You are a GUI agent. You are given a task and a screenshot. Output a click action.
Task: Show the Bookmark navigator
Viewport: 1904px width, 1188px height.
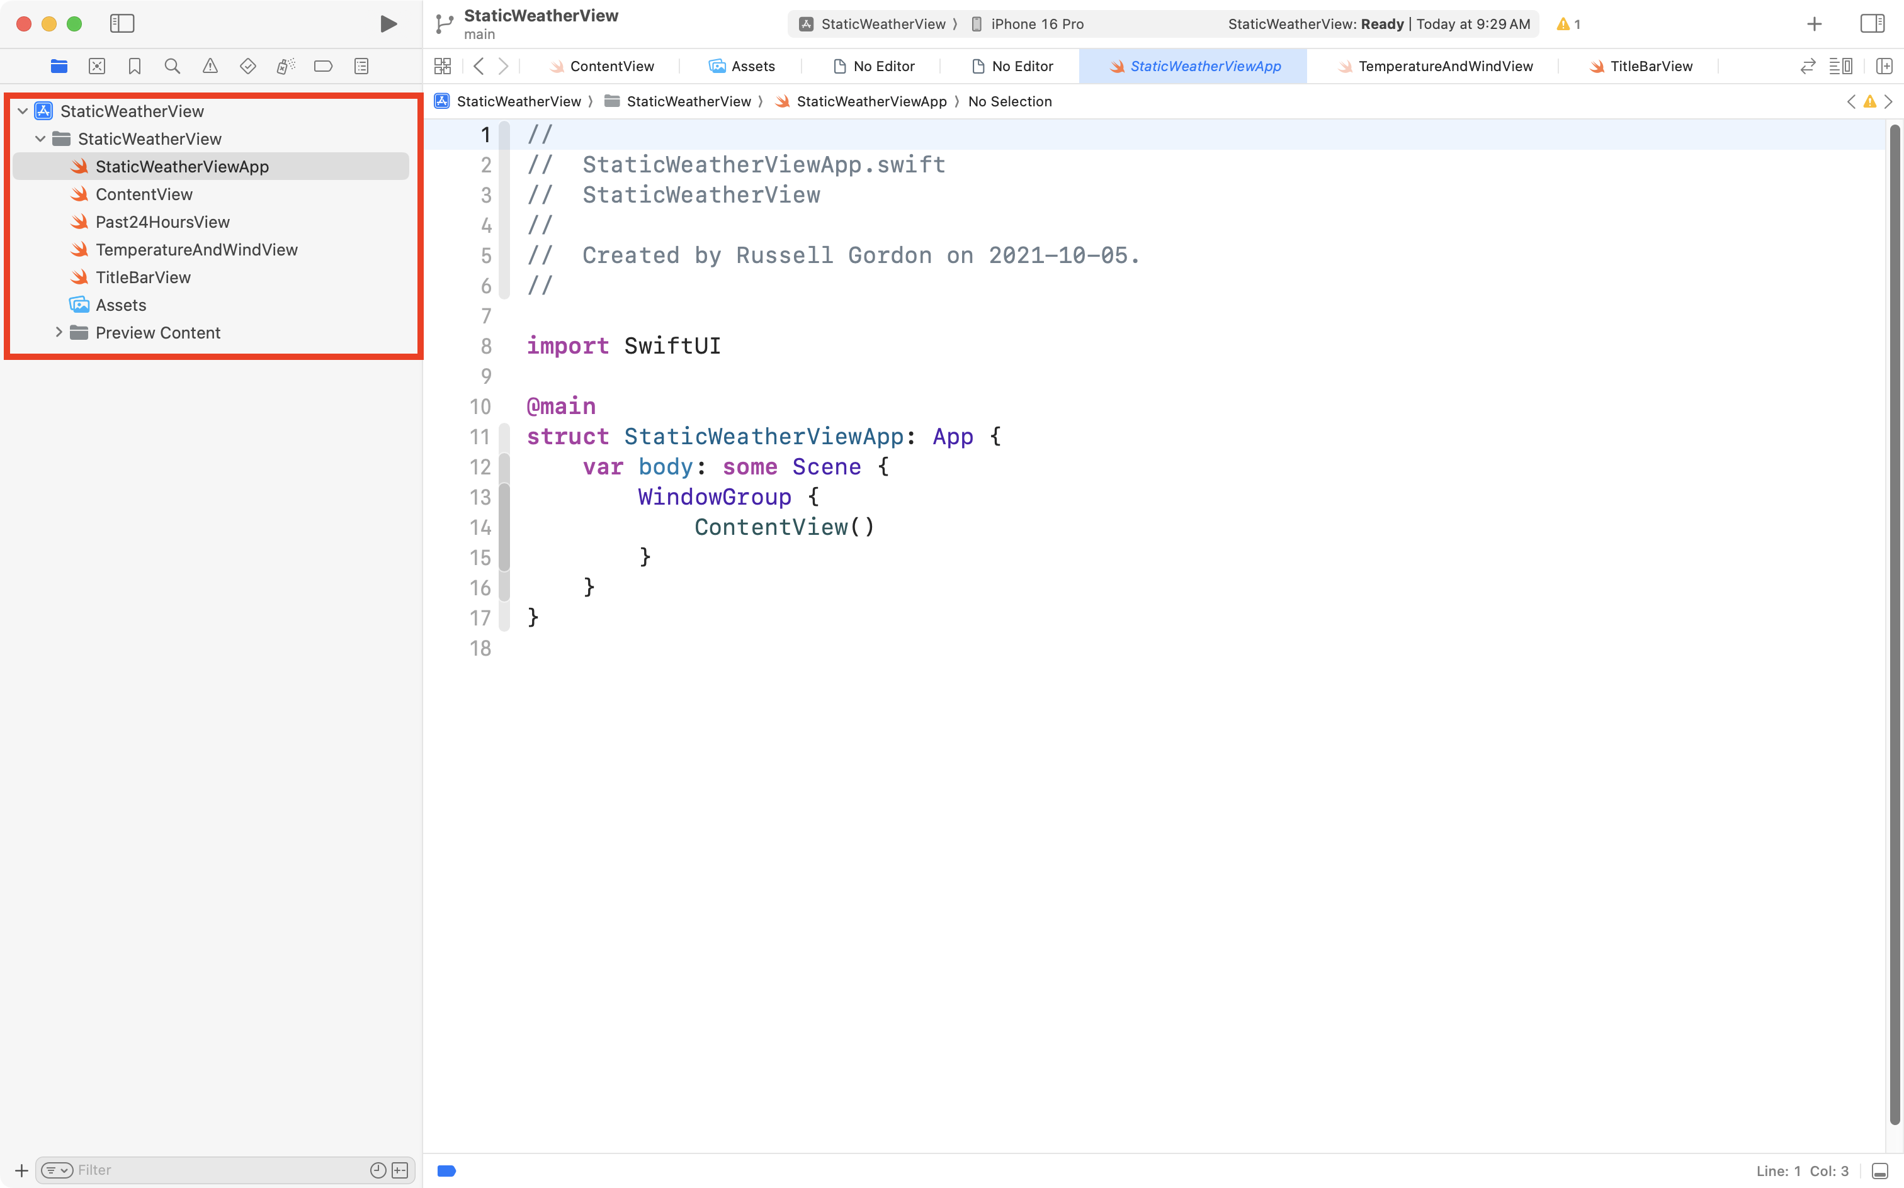click(135, 67)
